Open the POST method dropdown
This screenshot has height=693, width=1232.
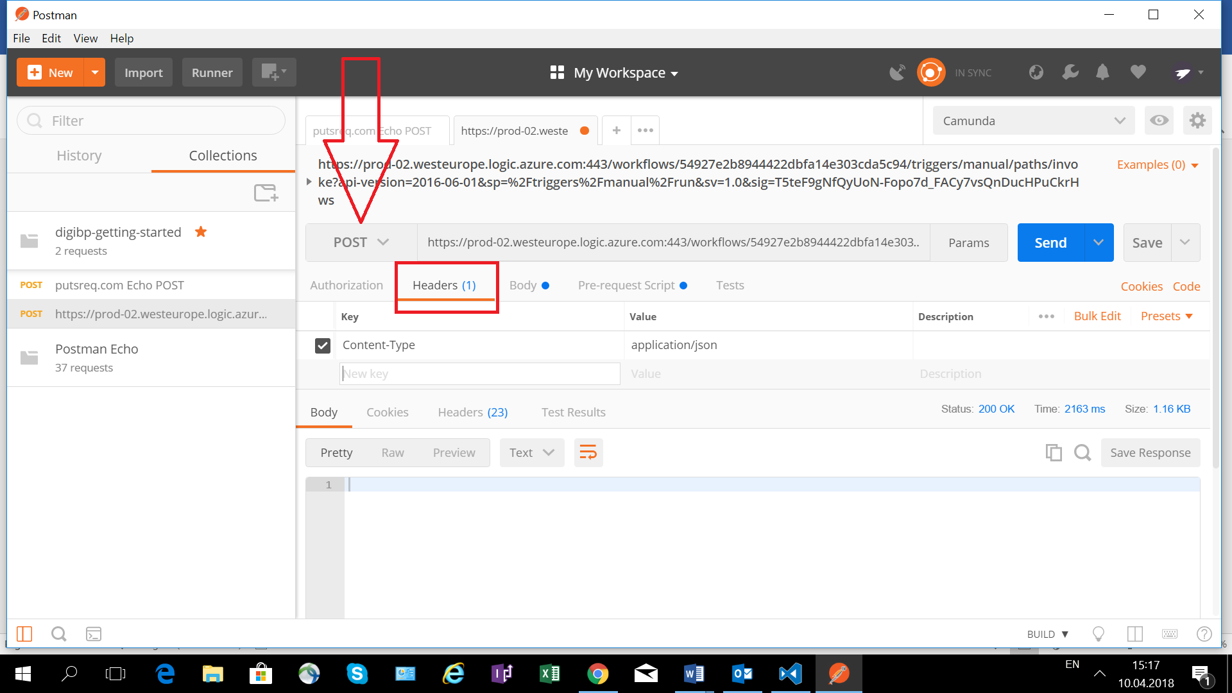(x=361, y=243)
